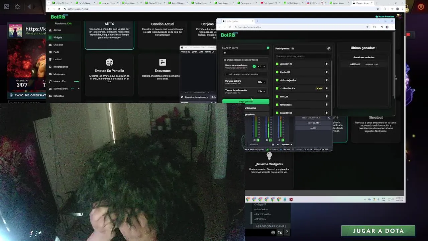This screenshot has height=241, width=428.
Task: Click the participant name search field
Action: click(302, 56)
